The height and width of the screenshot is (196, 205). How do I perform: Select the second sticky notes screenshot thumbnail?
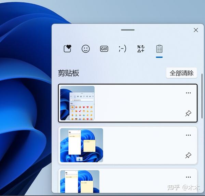click(82, 145)
